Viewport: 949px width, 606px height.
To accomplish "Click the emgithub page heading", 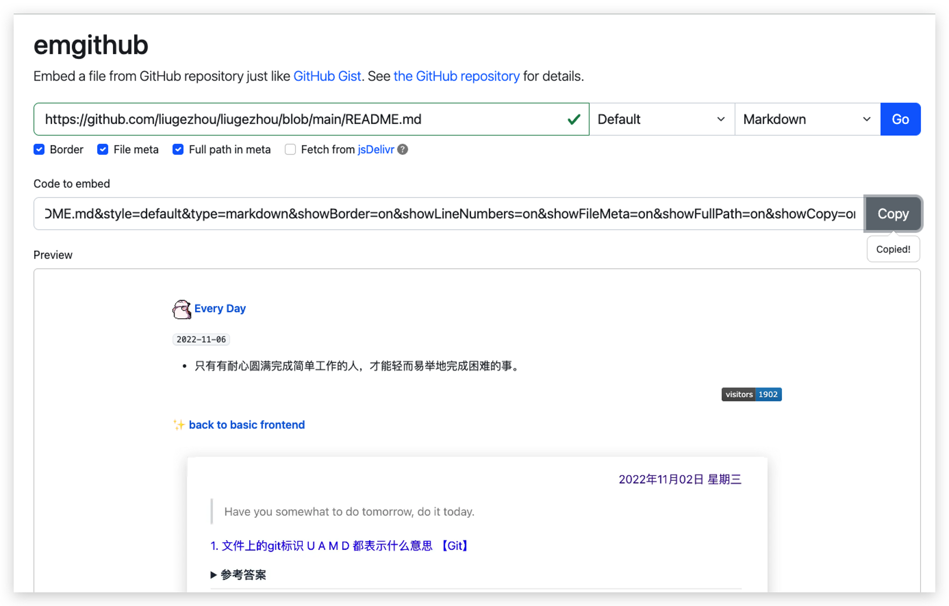I will (x=91, y=45).
